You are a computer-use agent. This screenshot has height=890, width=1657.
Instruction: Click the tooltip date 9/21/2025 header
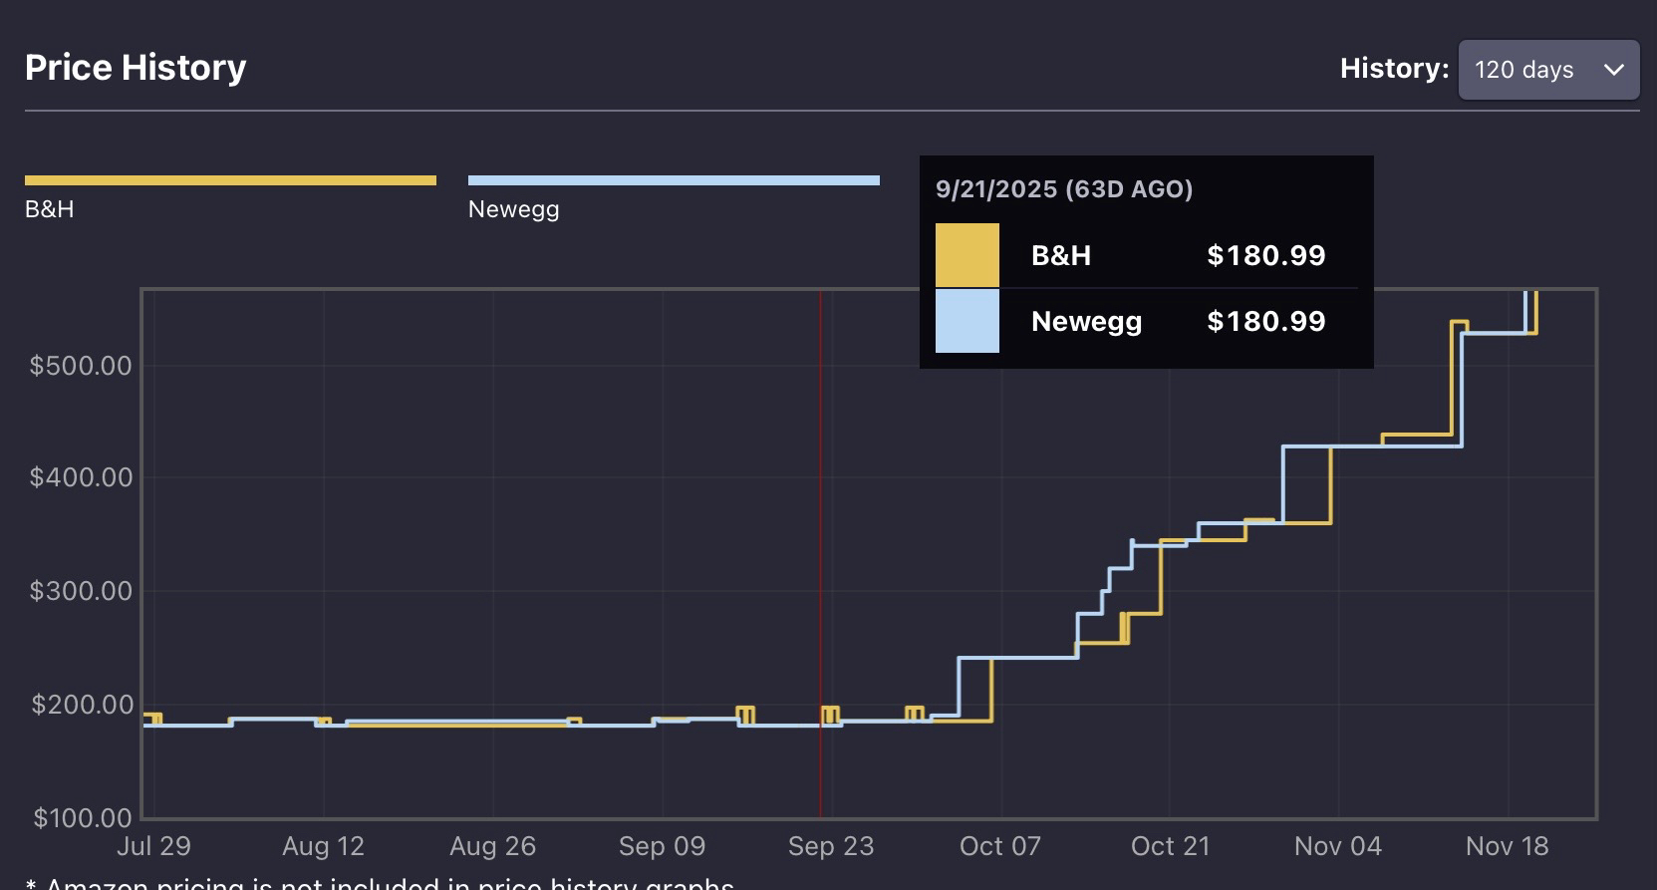[1063, 189]
